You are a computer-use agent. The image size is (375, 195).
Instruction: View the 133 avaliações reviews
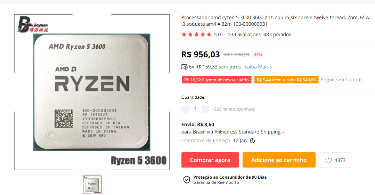click(244, 34)
